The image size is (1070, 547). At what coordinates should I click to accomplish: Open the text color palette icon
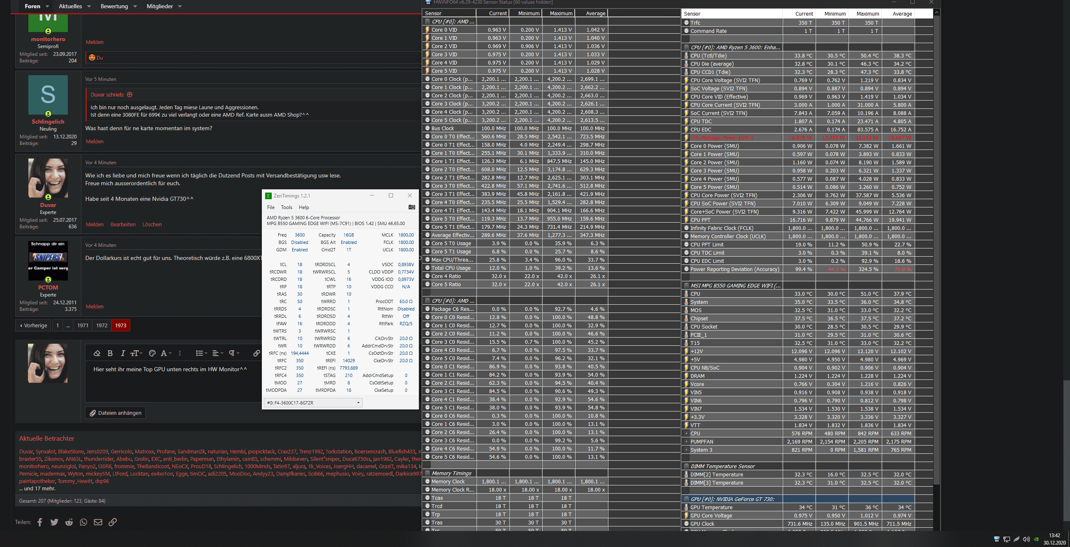tap(152, 353)
